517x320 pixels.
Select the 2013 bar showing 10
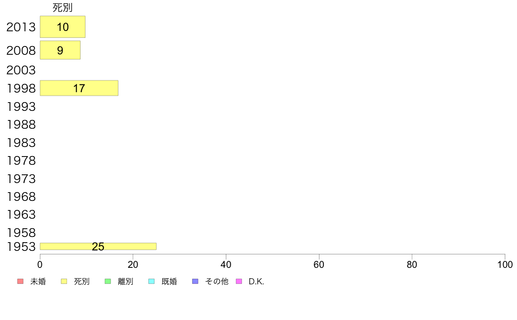(63, 27)
